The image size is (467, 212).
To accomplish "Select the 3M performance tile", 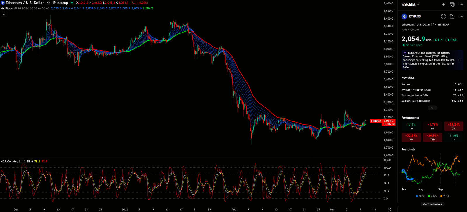I will coord(454,126).
